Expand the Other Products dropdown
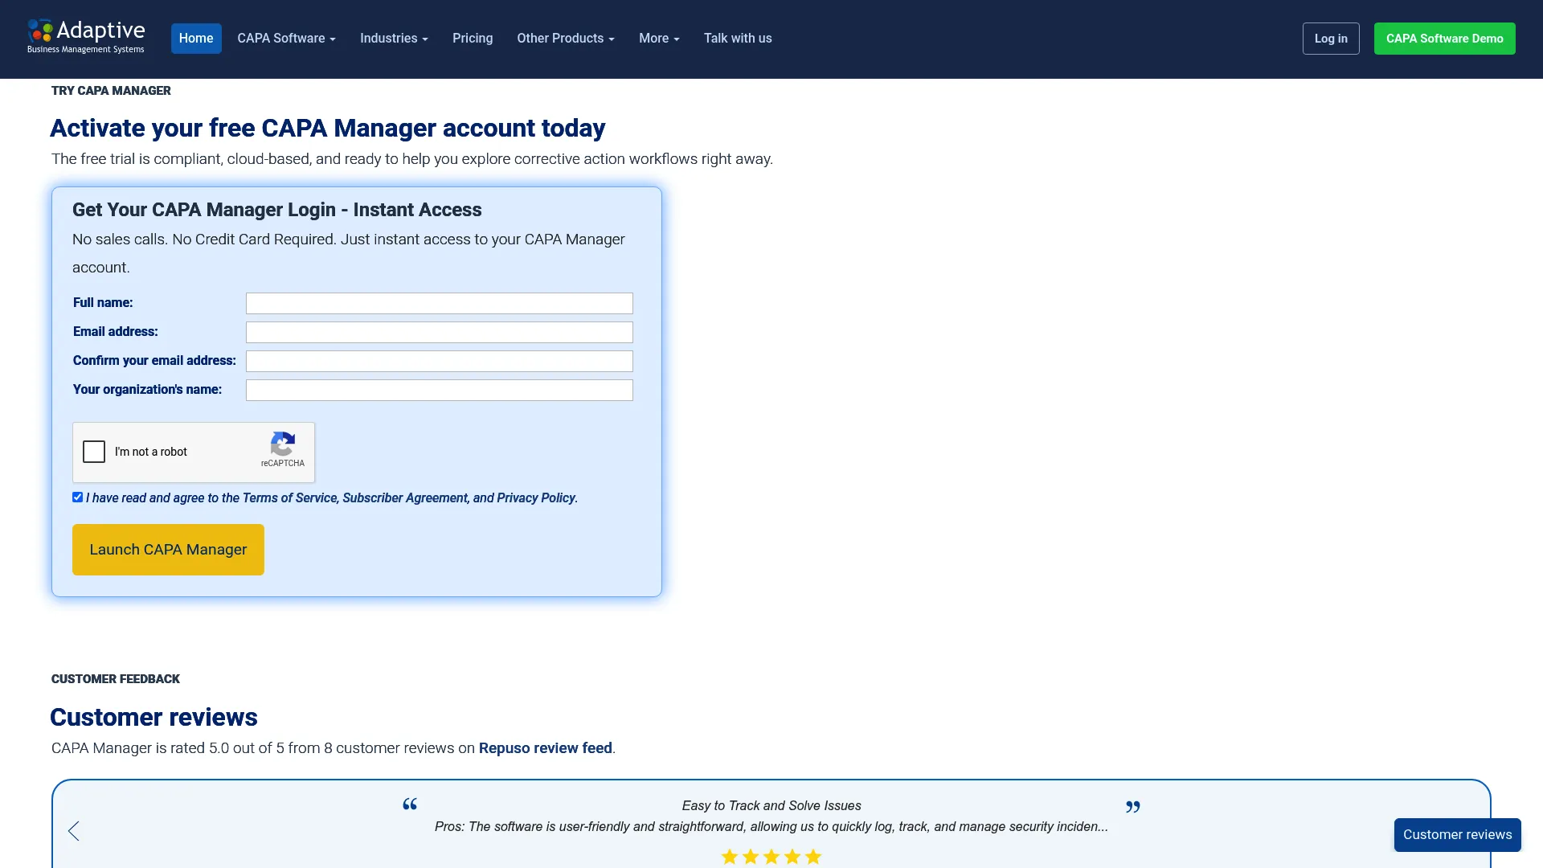Image resolution: width=1543 pixels, height=868 pixels. 566,39
